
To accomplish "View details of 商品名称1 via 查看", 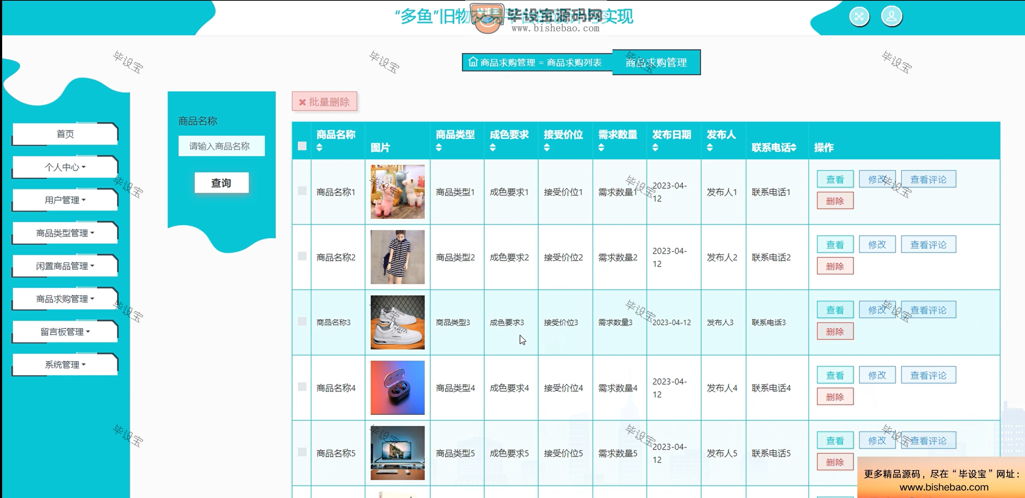I will coord(835,180).
